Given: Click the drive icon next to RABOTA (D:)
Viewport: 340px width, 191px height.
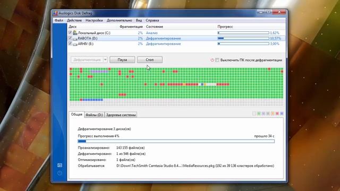Looking at the screenshot, I should [75, 39].
